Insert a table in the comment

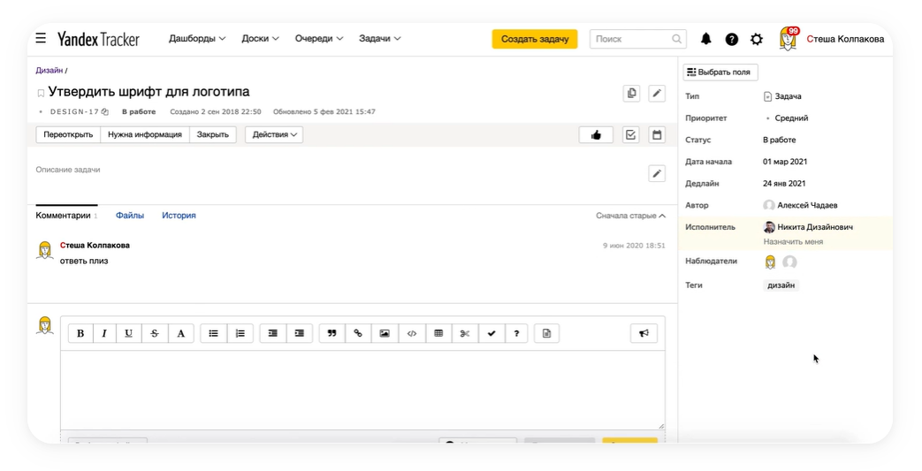(x=438, y=333)
